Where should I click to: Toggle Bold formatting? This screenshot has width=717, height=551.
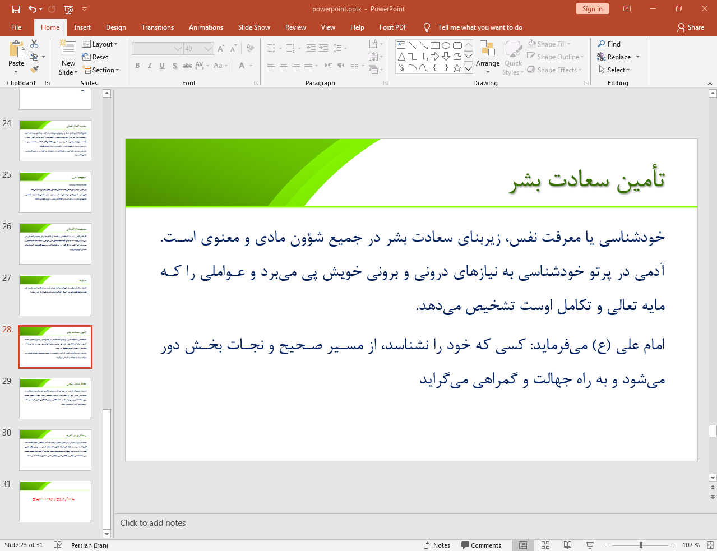137,66
